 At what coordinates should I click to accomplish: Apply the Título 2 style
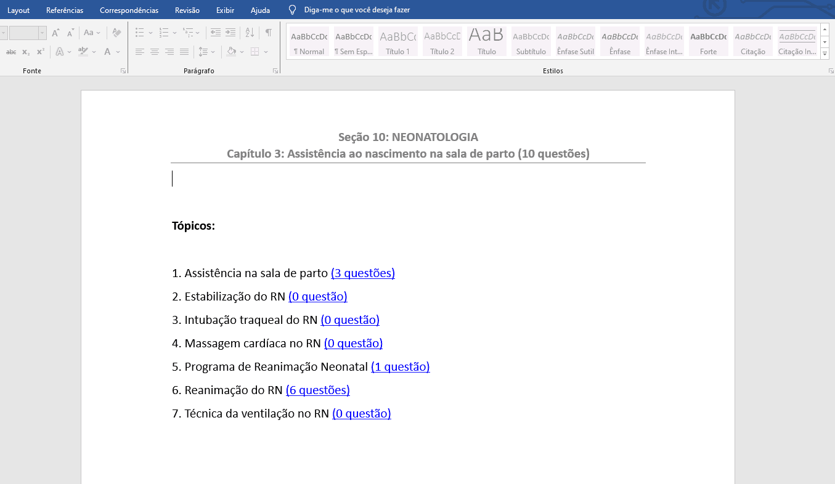click(442, 41)
